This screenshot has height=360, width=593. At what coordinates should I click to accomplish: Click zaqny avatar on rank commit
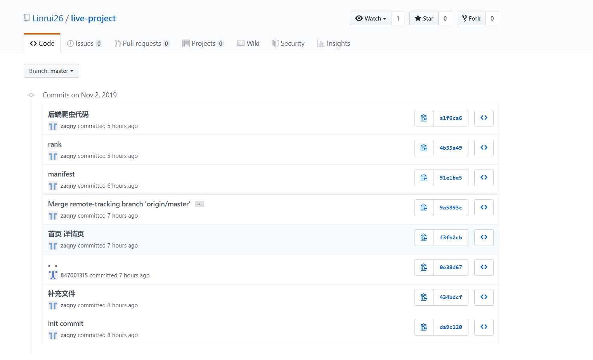point(53,156)
